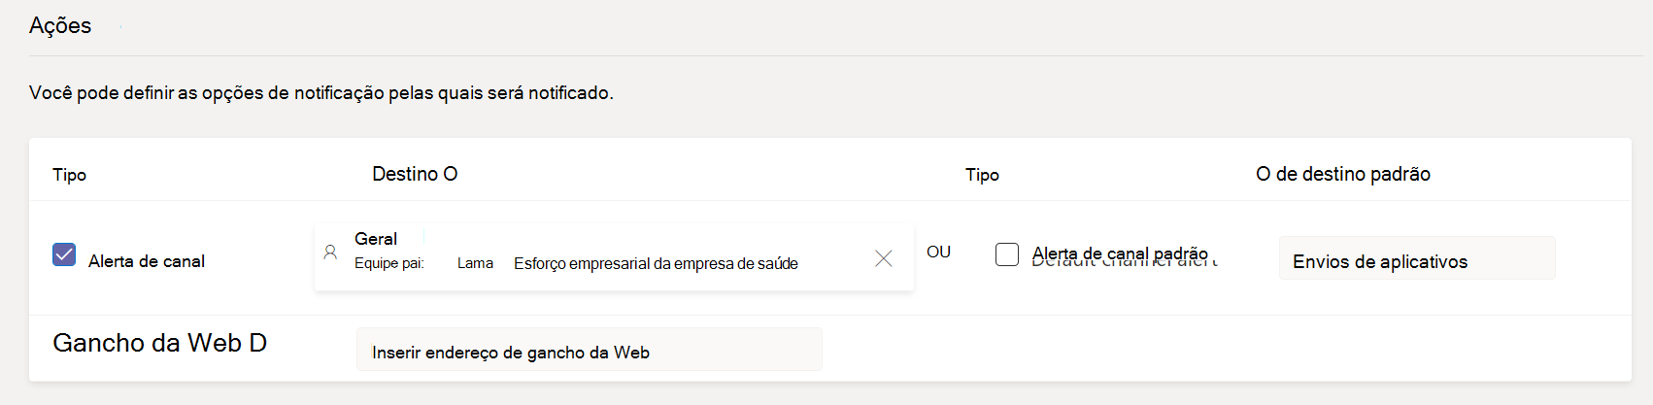
Task: Click the O de destino padrão header
Action: click(1342, 174)
